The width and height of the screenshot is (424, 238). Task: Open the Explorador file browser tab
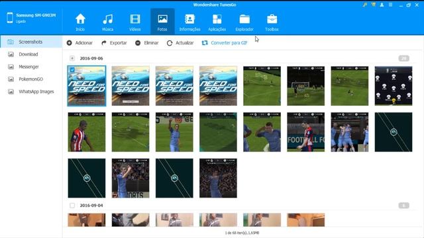[x=244, y=22]
